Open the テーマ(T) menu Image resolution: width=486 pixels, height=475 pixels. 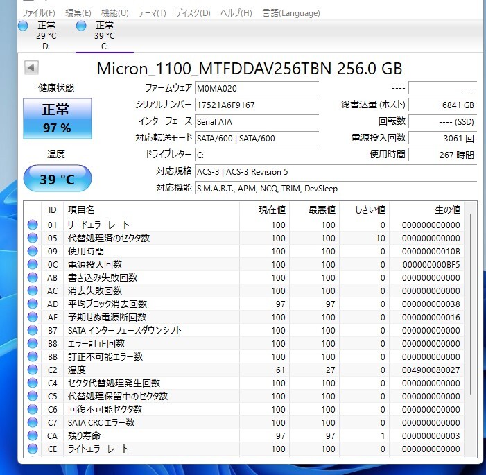pos(152,13)
